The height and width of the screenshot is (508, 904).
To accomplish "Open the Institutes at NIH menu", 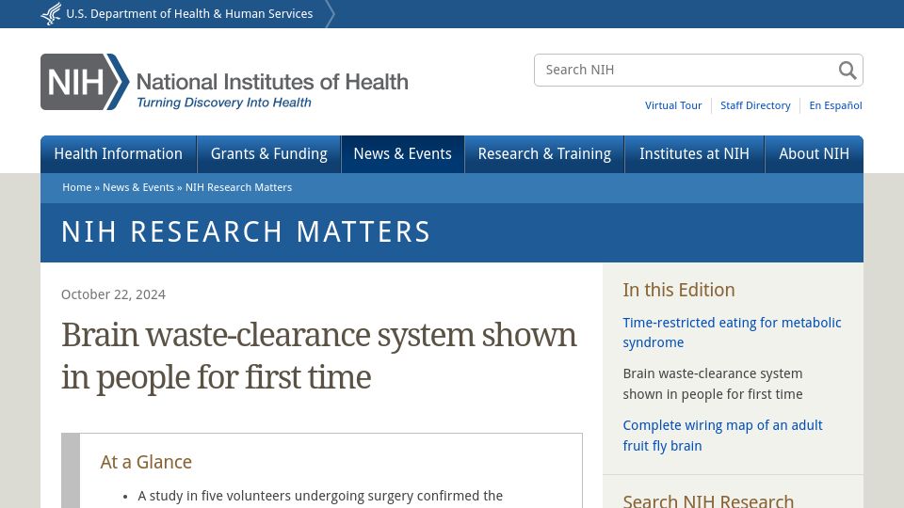I will (694, 154).
